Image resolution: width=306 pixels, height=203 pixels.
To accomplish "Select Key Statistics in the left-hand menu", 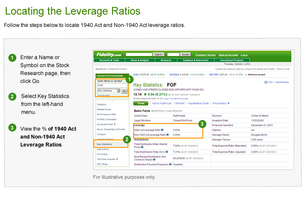I will [104, 144].
